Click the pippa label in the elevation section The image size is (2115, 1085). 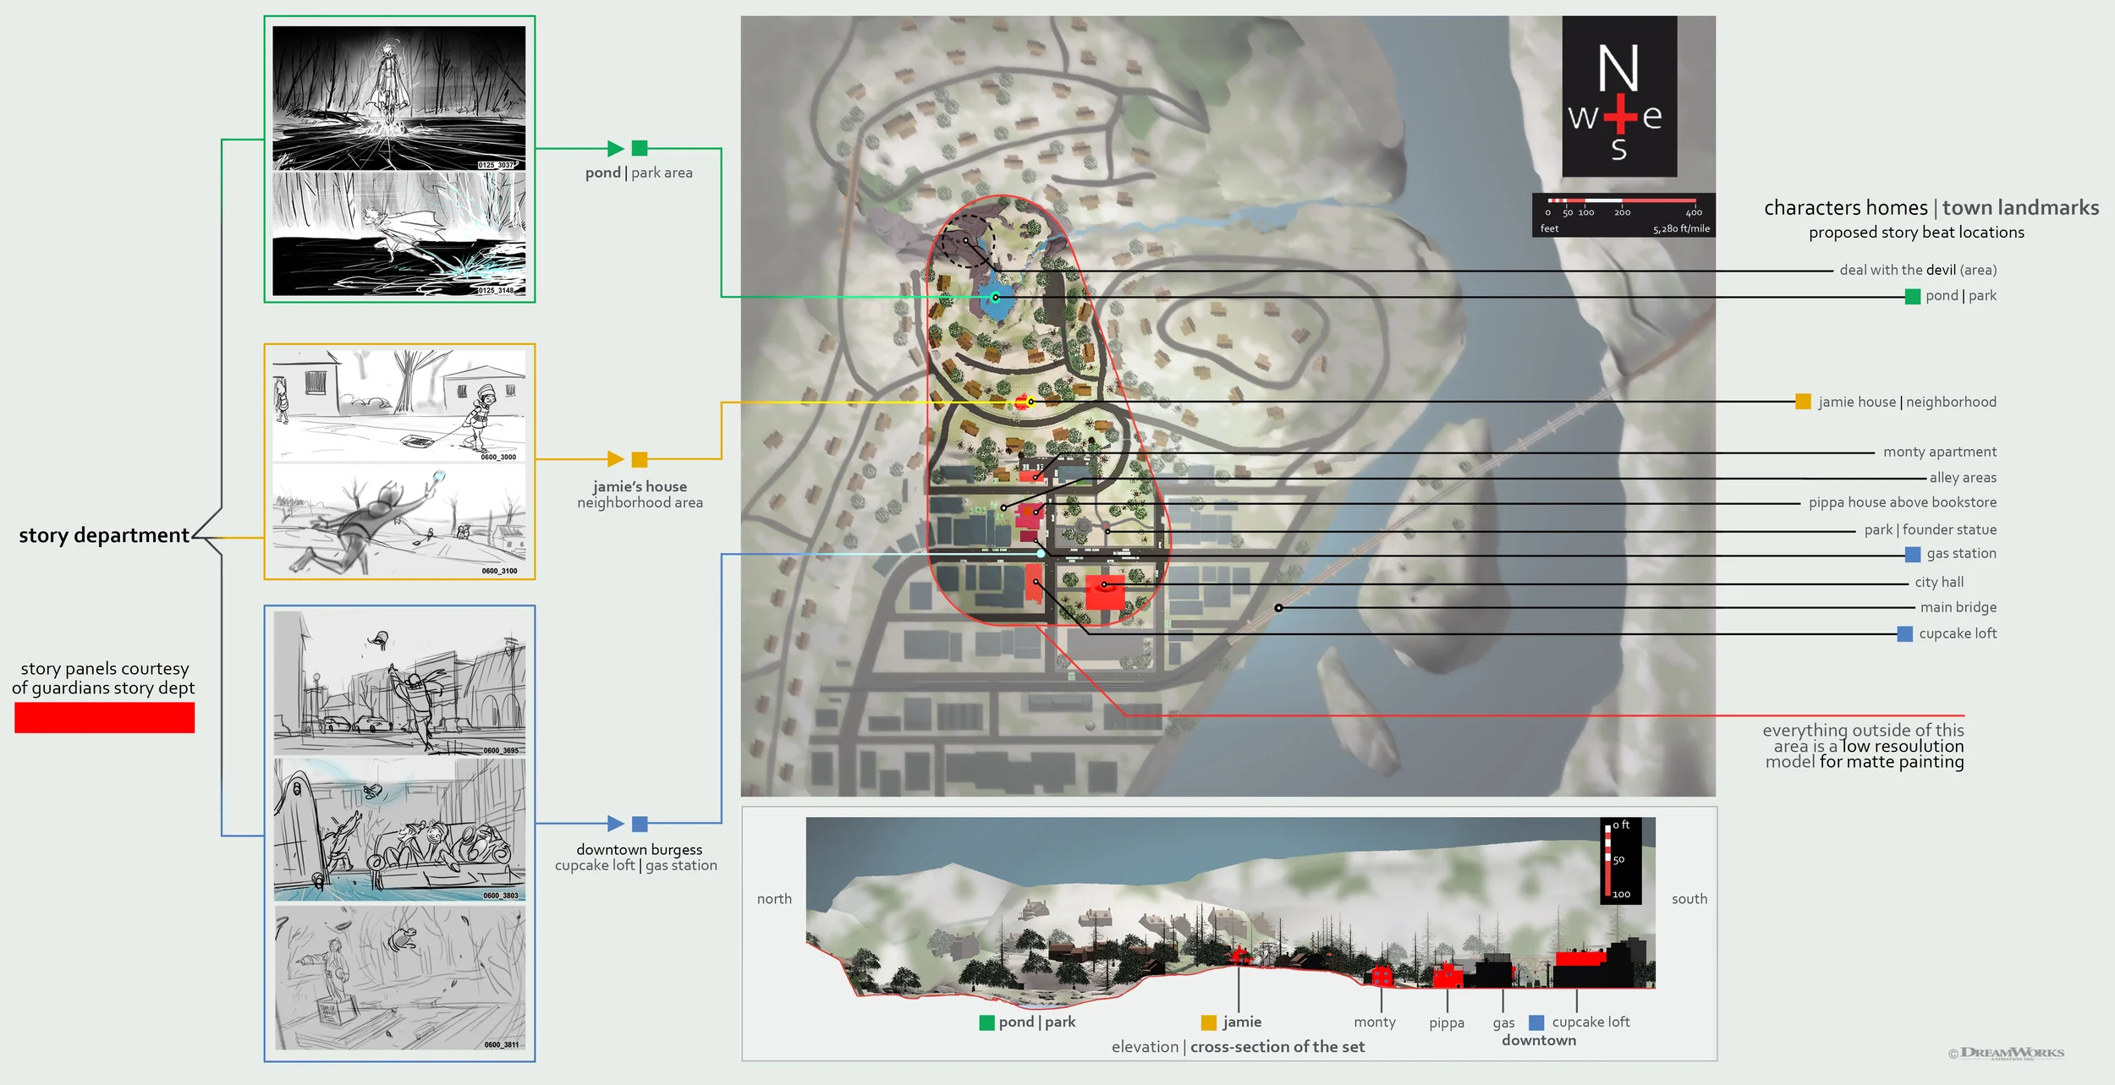[1447, 1023]
